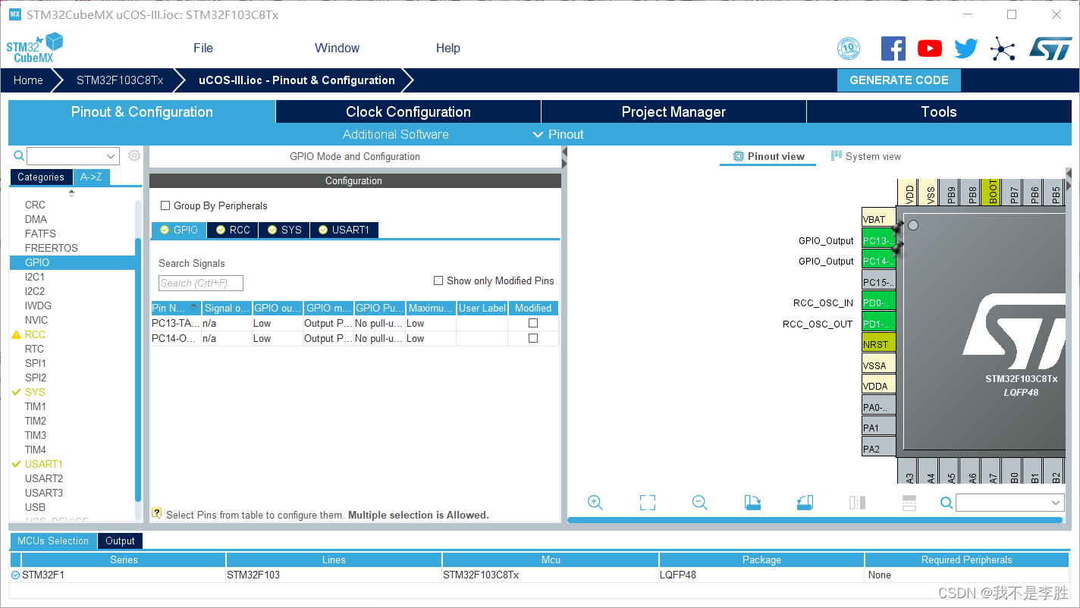Toggle Group By Peripherals checkbox
Image resolution: width=1080 pixels, height=608 pixels.
(x=165, y=205)
